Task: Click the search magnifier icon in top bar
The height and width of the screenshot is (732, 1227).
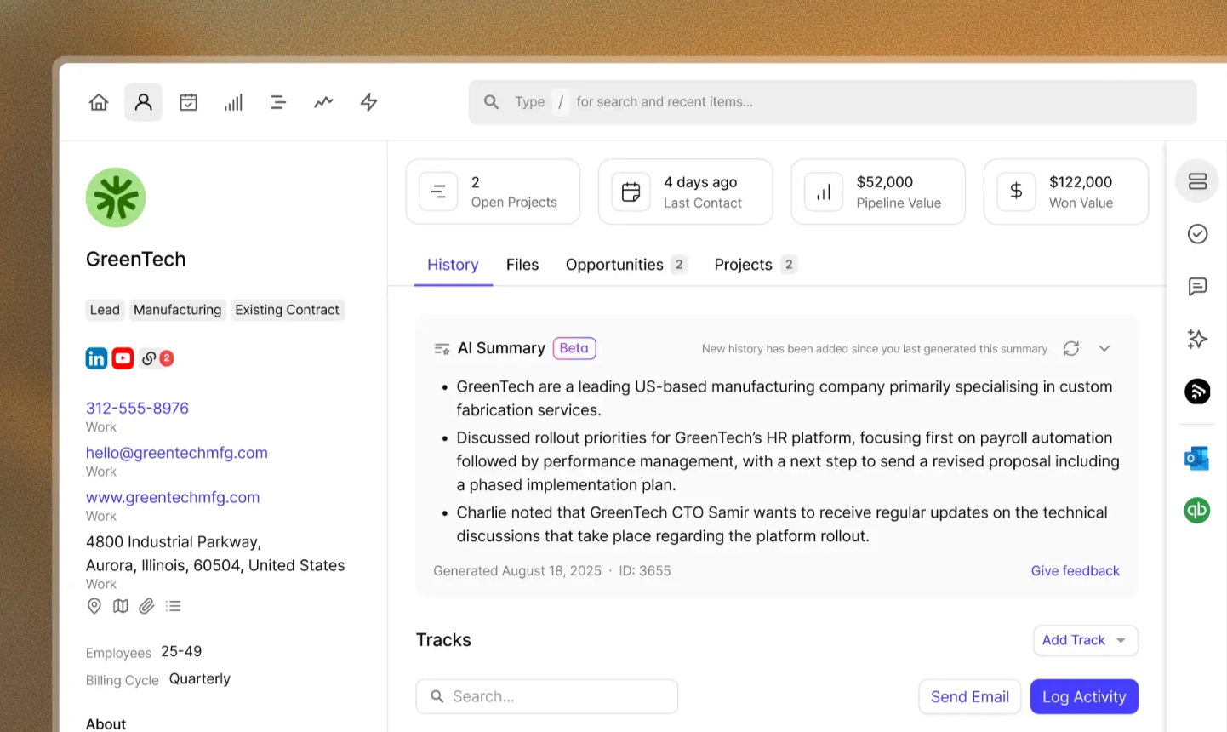Action: point(491,102)
